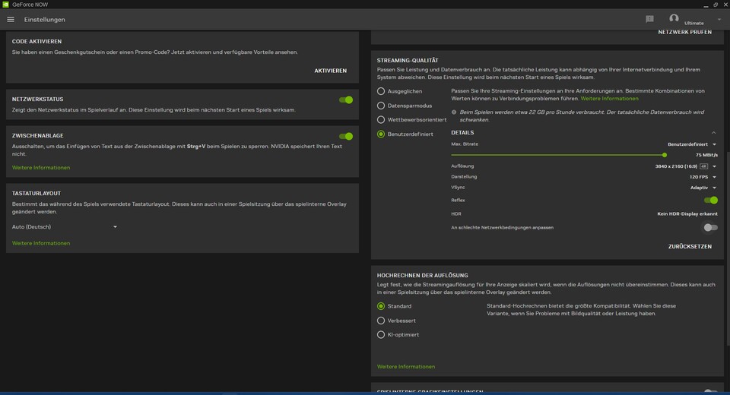The width and height of the screenshot is (730, 395).
Task: Select the Wettbewerbsorientiert radio option
Action: pos(381,119)
